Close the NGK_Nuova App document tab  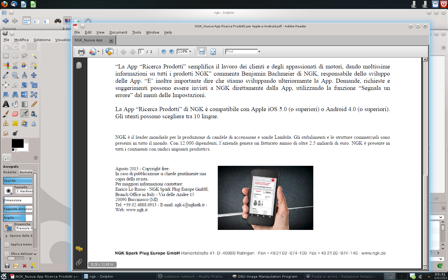tap(111, 40)
